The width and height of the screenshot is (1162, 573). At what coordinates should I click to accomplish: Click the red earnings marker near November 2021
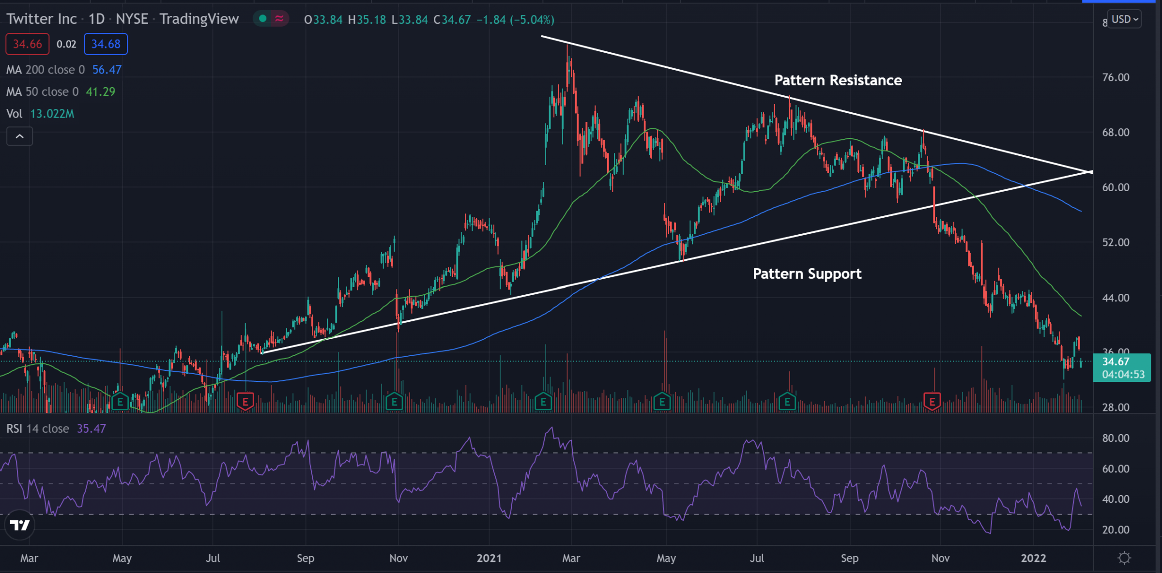932,402
